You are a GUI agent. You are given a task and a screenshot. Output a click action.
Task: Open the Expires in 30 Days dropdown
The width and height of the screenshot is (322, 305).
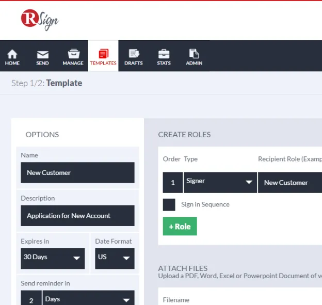53,259
